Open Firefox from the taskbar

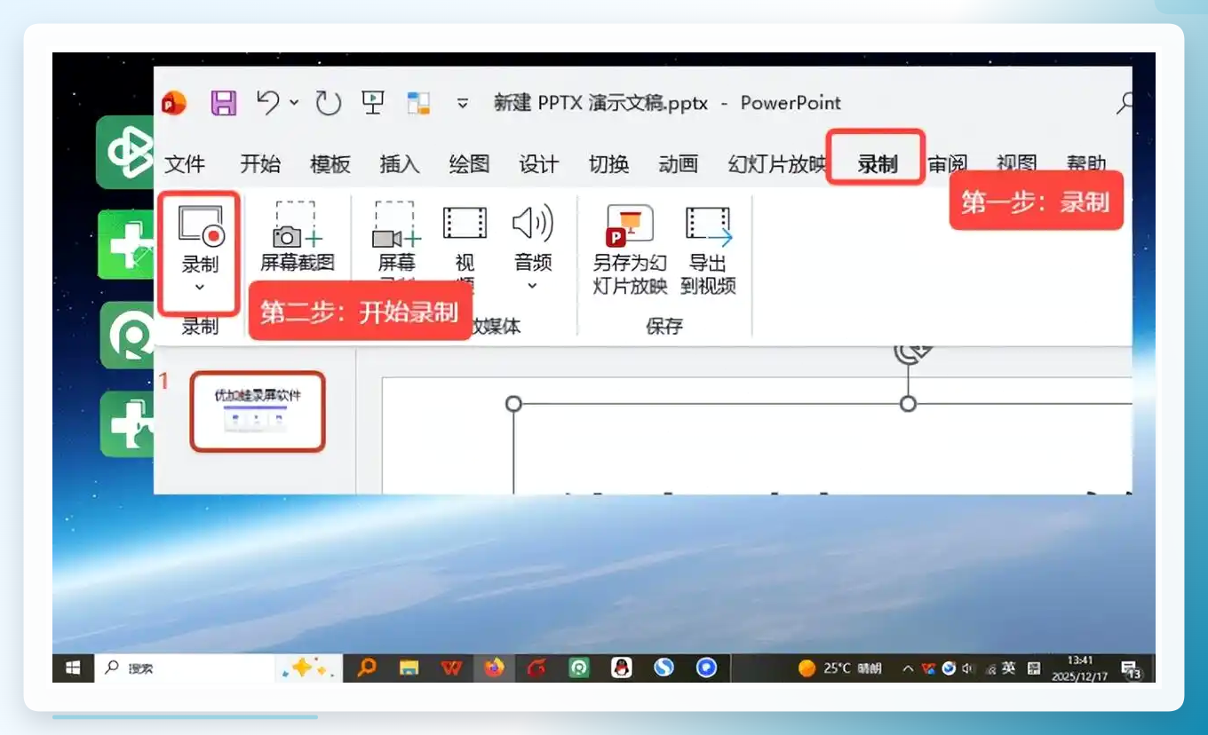click(494, 668)
